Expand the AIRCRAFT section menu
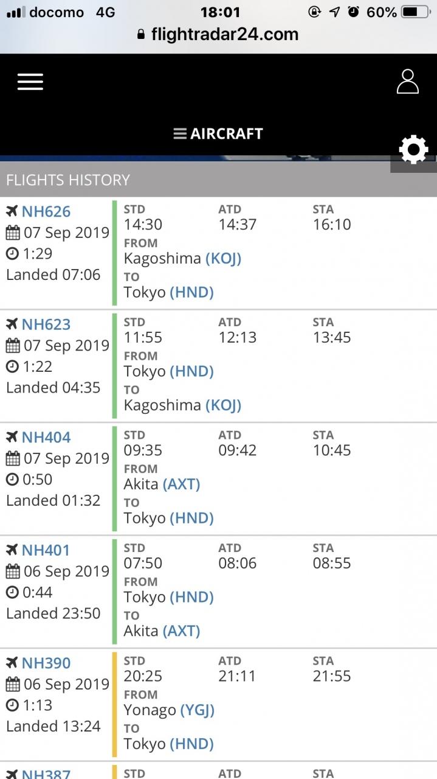Image resolution: width=437 pixels, height=779 pixels. pyautogui.click(x=218, y=134)
